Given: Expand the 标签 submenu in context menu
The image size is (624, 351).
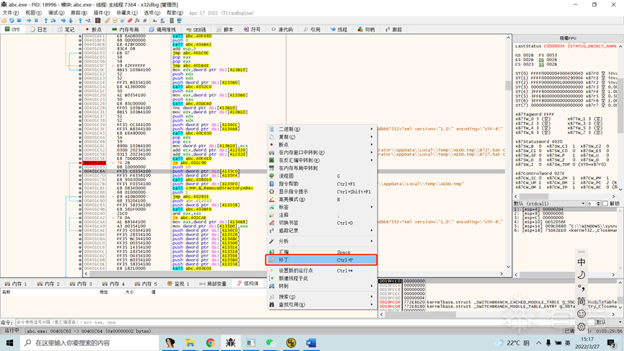Looking at the screenshot, I should click(x=322, y=207).
